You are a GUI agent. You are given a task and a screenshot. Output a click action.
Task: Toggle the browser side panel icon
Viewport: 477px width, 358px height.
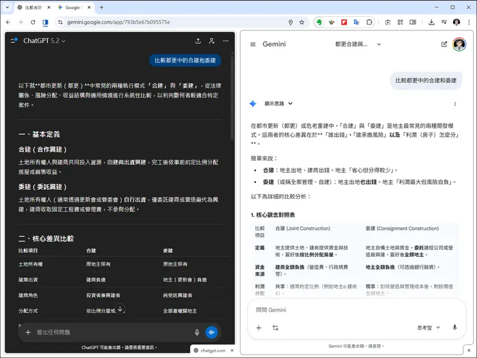pyautogui.click(x=413, y=22)
